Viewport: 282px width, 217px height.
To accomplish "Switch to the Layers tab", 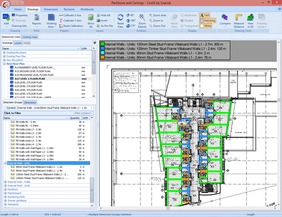I will click(x=18, y=43).
